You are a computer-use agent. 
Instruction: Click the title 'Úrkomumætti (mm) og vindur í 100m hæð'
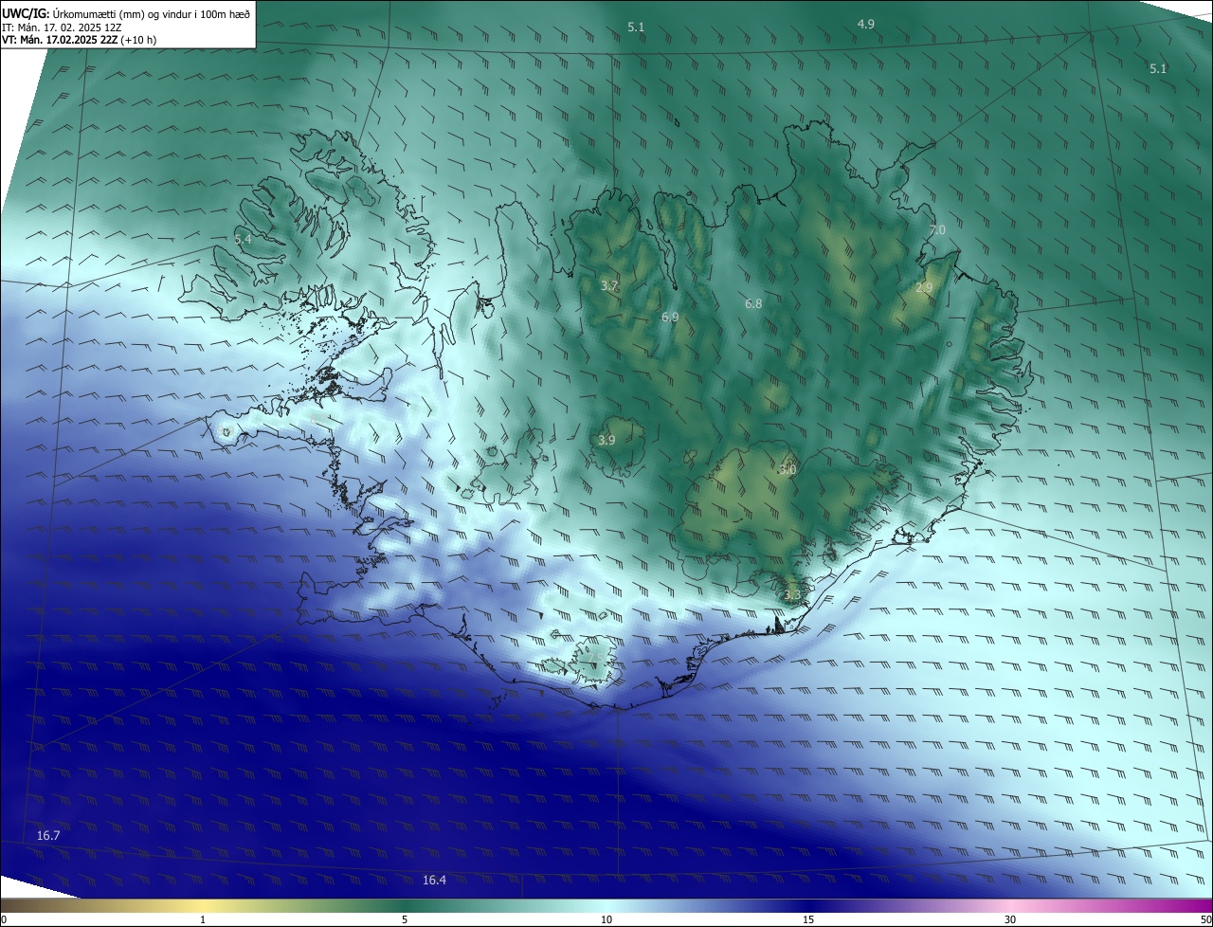pyautogui.click(x=152, y=13)
